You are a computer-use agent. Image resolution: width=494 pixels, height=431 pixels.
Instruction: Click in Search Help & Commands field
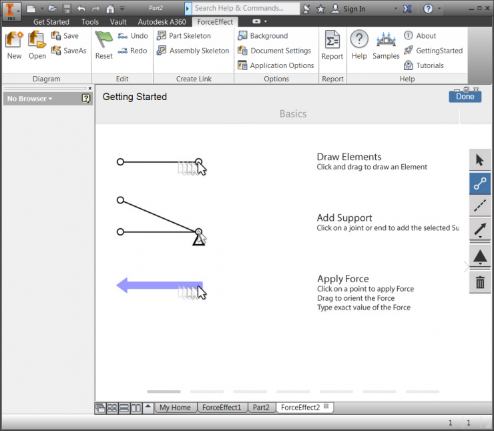(x=246, y=8)
